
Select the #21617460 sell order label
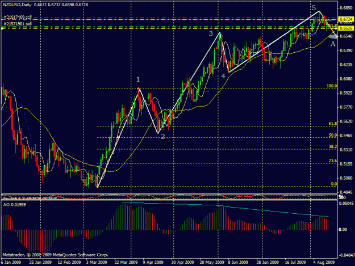(x=18, y=17)
